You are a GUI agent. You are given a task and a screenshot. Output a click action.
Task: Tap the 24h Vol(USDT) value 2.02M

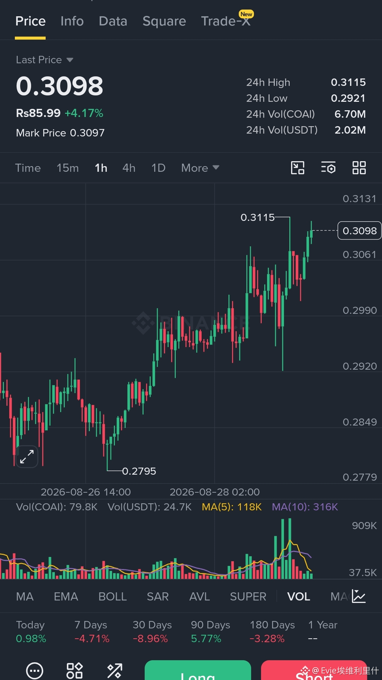[350, 130]
